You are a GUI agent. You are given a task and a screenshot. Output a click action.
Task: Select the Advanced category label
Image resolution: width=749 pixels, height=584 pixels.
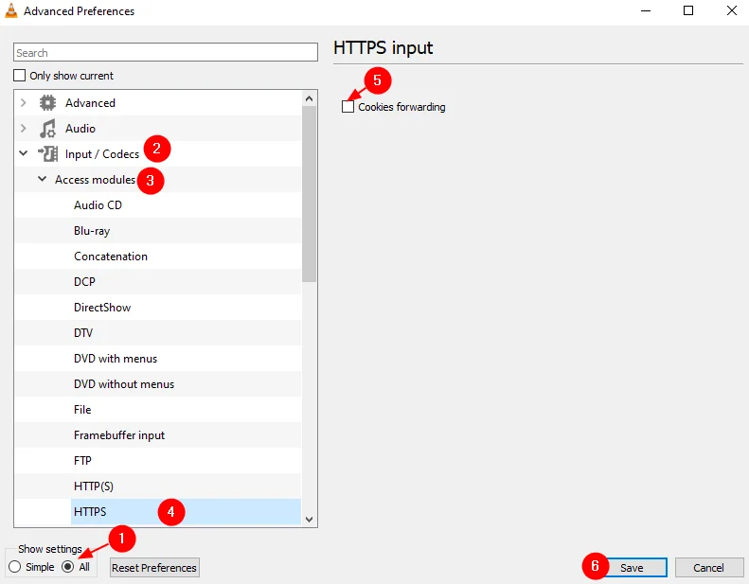click(90, 102)
